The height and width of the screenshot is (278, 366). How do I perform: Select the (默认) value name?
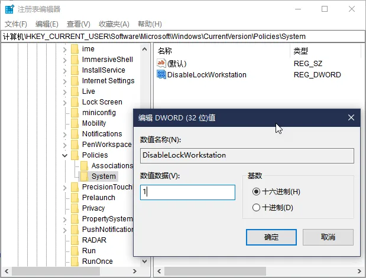[177, 64]
